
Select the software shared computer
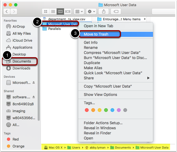point(21,97)
